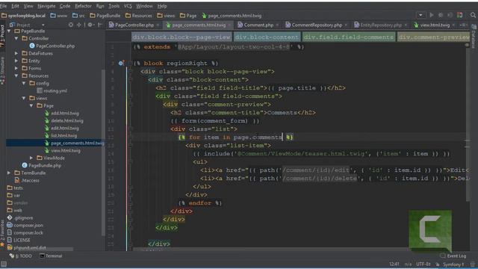Image resolution: width=478 pixels, height=269 pixels.
Task: Click views breadcrumb in navigation bar
Action: tap(166, 15)
